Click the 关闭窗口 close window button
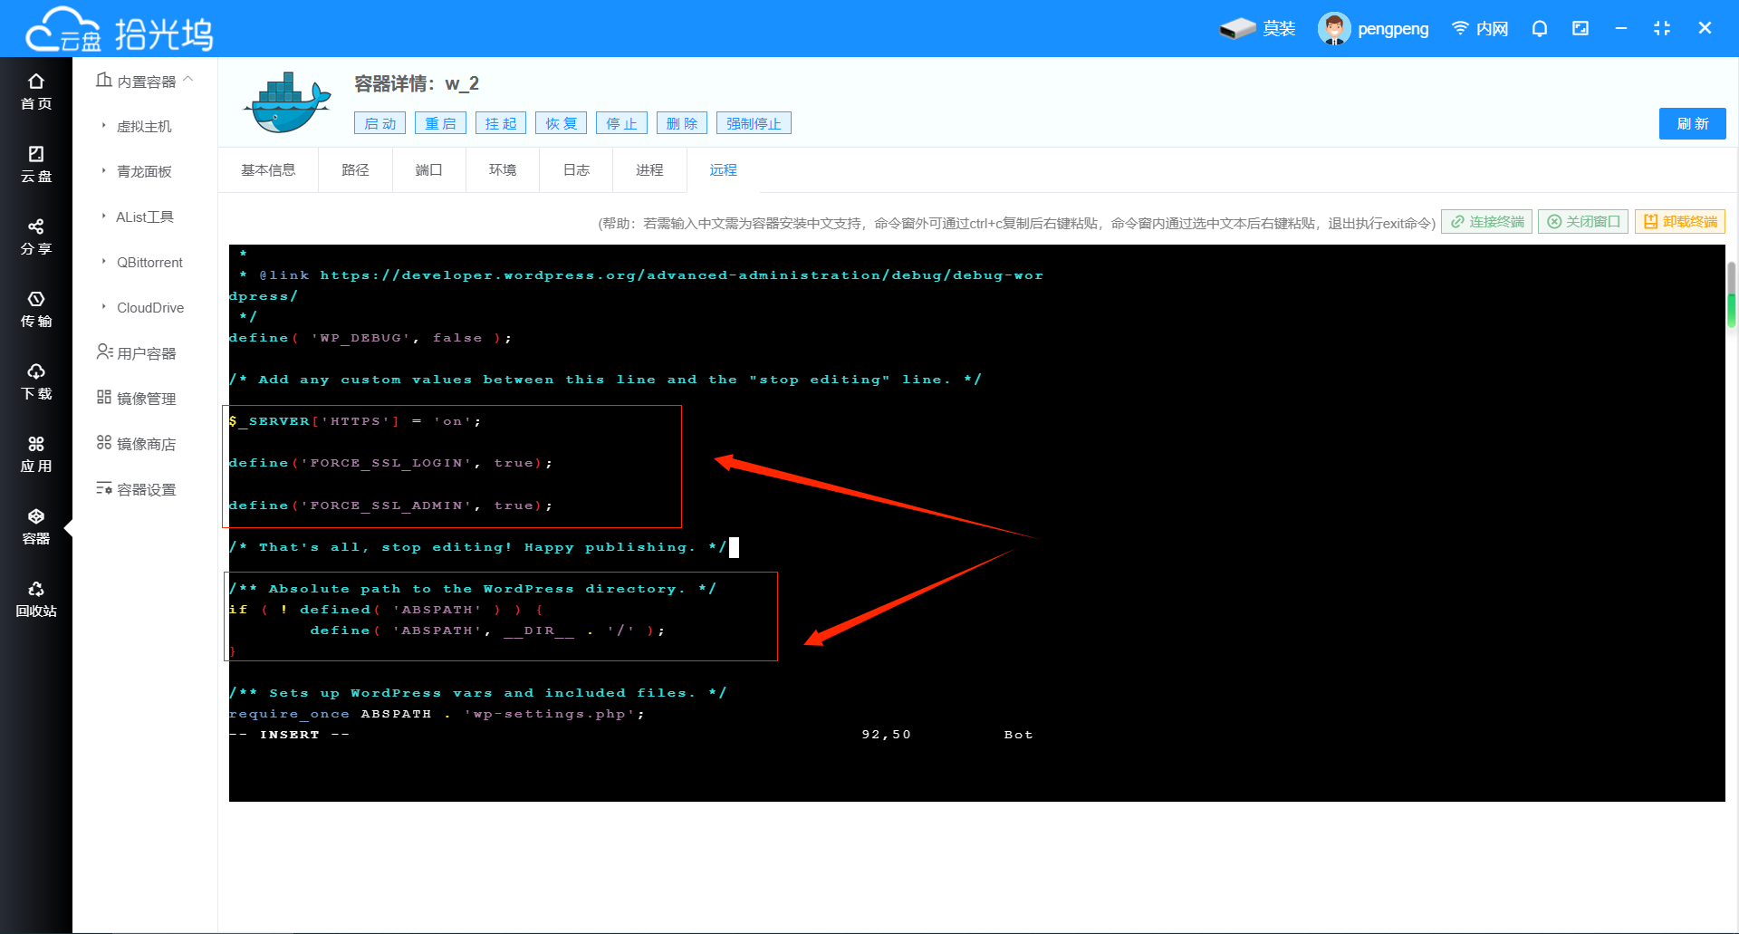This screenshot has height=934, width=1739. click(x=1583, y=222)
